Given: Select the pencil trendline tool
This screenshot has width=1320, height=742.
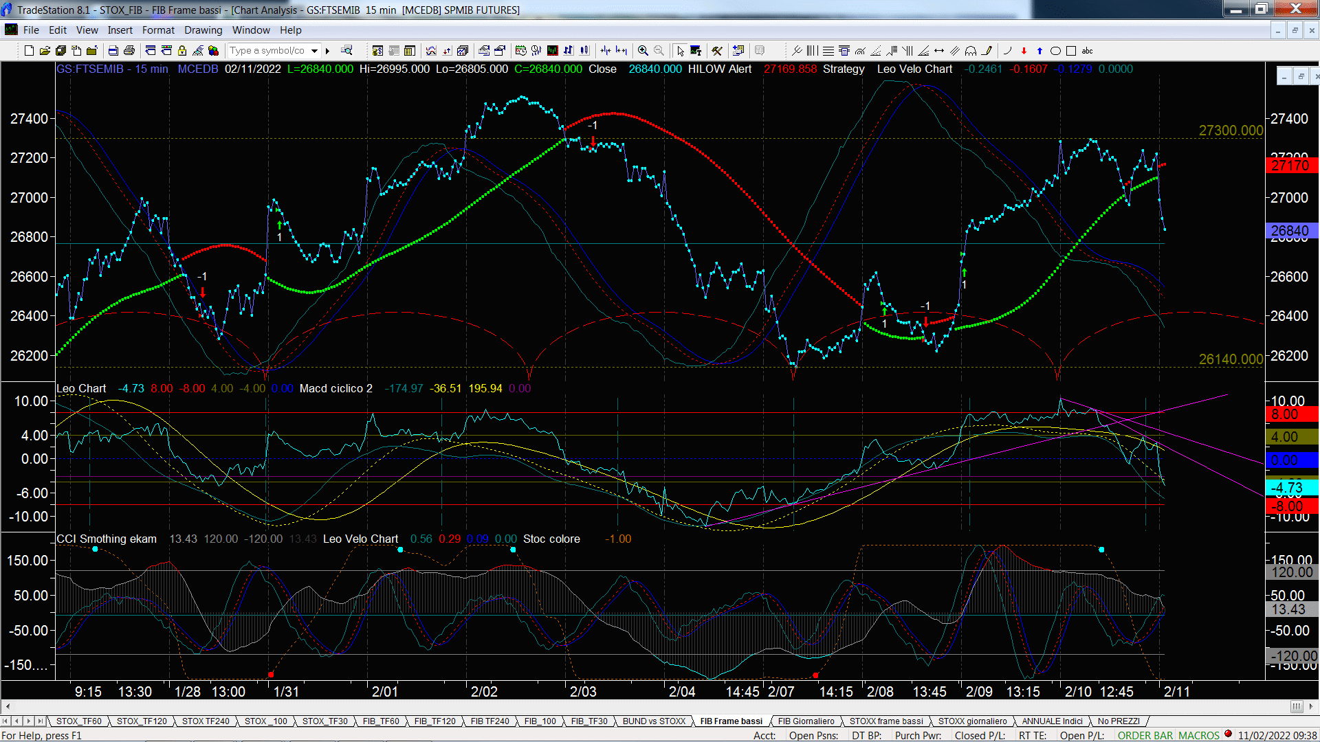Looking at the screenshot, I should 987,51.
